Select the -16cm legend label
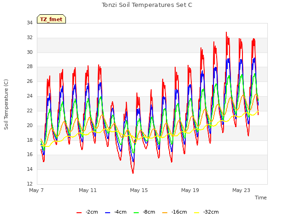Image resolution: width=295 pixels, height=221 pixels. [x=179, y=212]
